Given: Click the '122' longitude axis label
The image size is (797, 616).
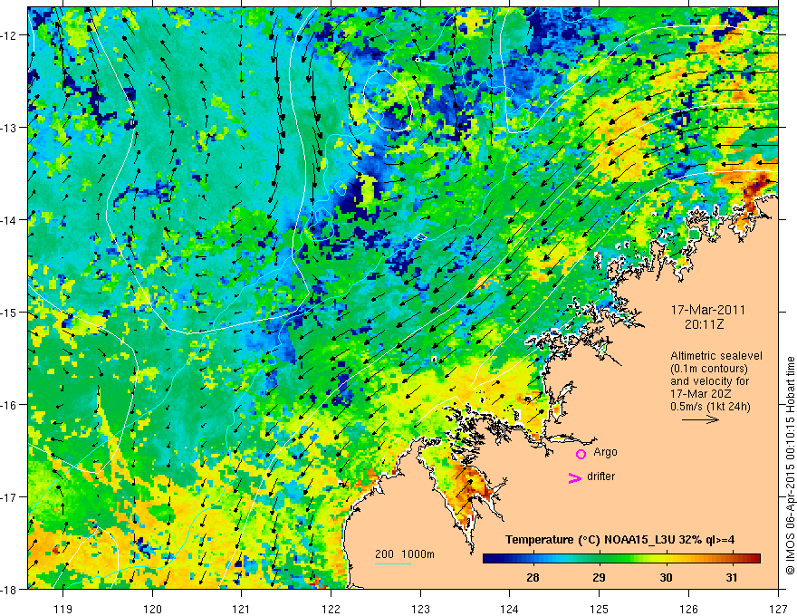Looking at the screenshot, I should point(331,609).
